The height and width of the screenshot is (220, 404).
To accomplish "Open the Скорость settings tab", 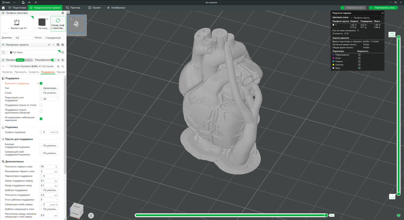I will 34,72.
